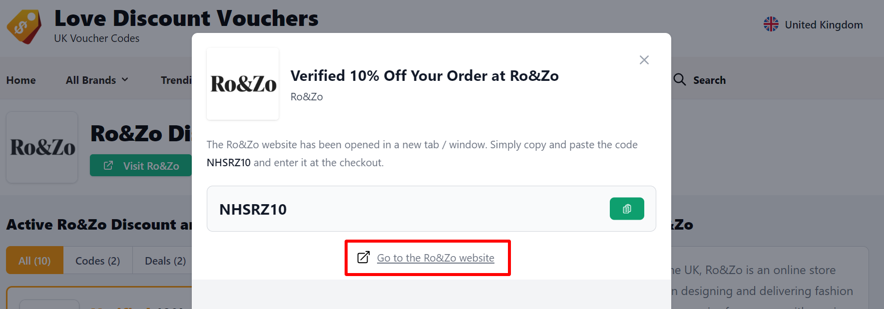Open the Trending menu item

pyautogui.click(x=176, y=80)
